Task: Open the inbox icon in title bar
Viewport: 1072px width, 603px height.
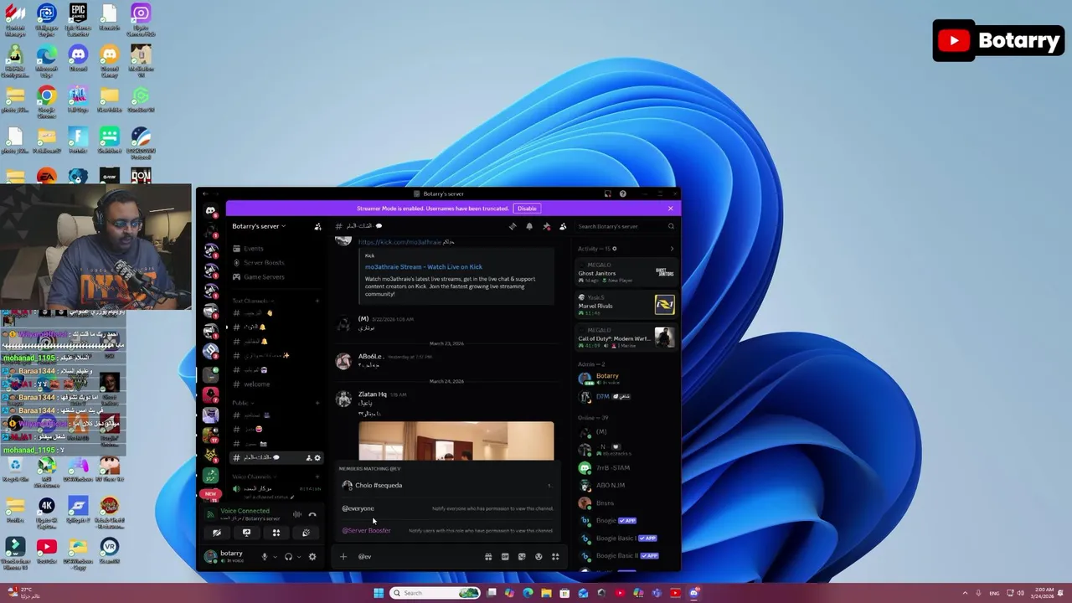Action: 607,193
